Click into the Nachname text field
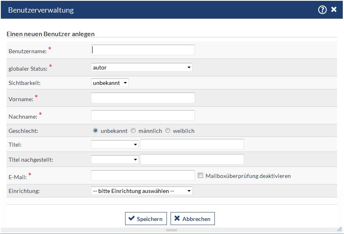The width and height of the screenshot is (344, 234). pyautogui.click(x=143, y=115)
